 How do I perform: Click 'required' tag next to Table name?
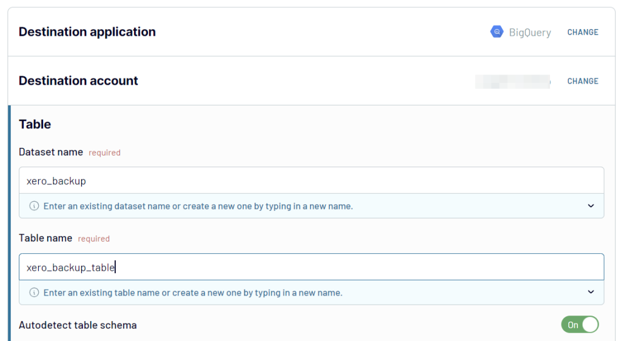(x=94, y=239)
